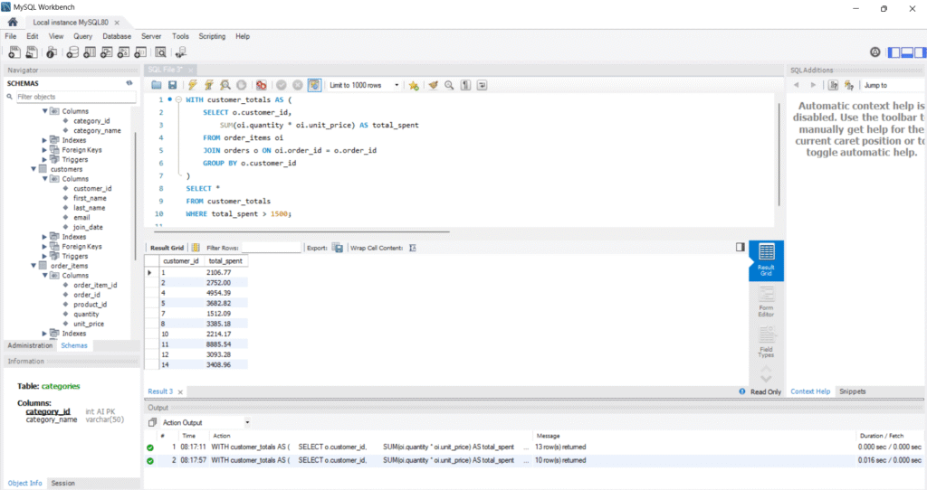Click the create new schema icon
927x490 pixels.
(x=72, y=52)
